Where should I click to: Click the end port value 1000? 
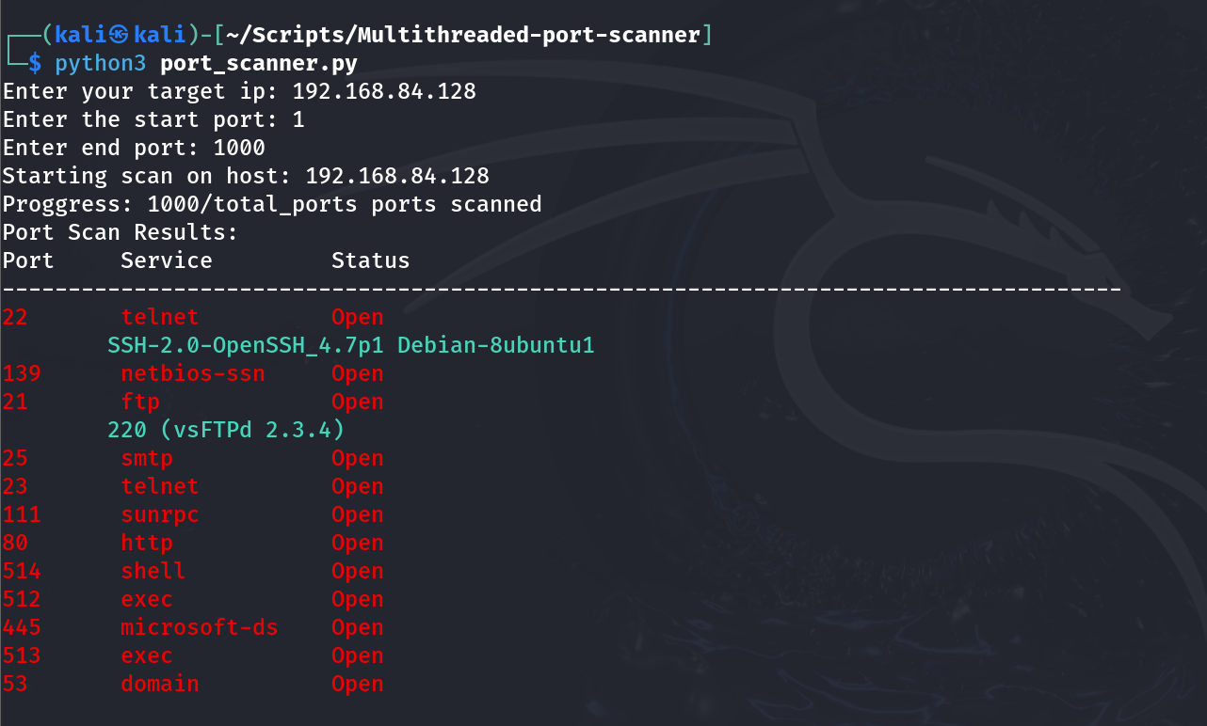tap(239, 149)
